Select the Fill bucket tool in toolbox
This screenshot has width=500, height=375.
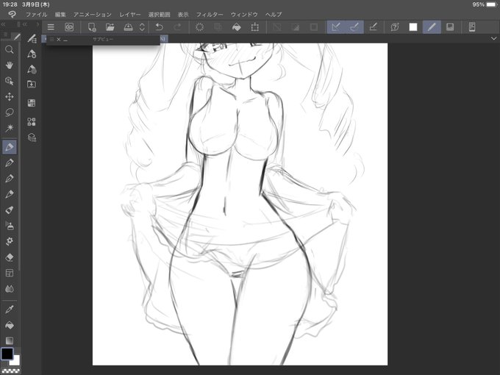10,325
